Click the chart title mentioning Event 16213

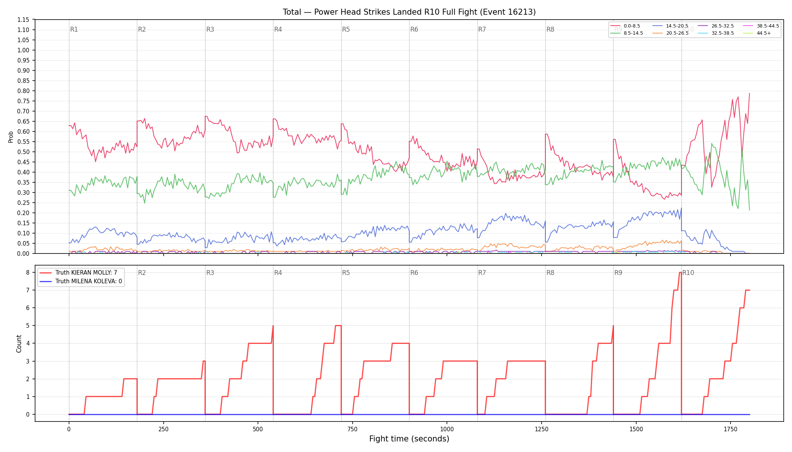coord(409,12)
